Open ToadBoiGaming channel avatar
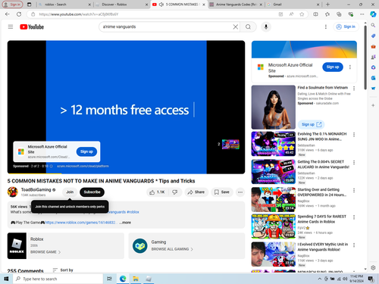 click(13, 192)
